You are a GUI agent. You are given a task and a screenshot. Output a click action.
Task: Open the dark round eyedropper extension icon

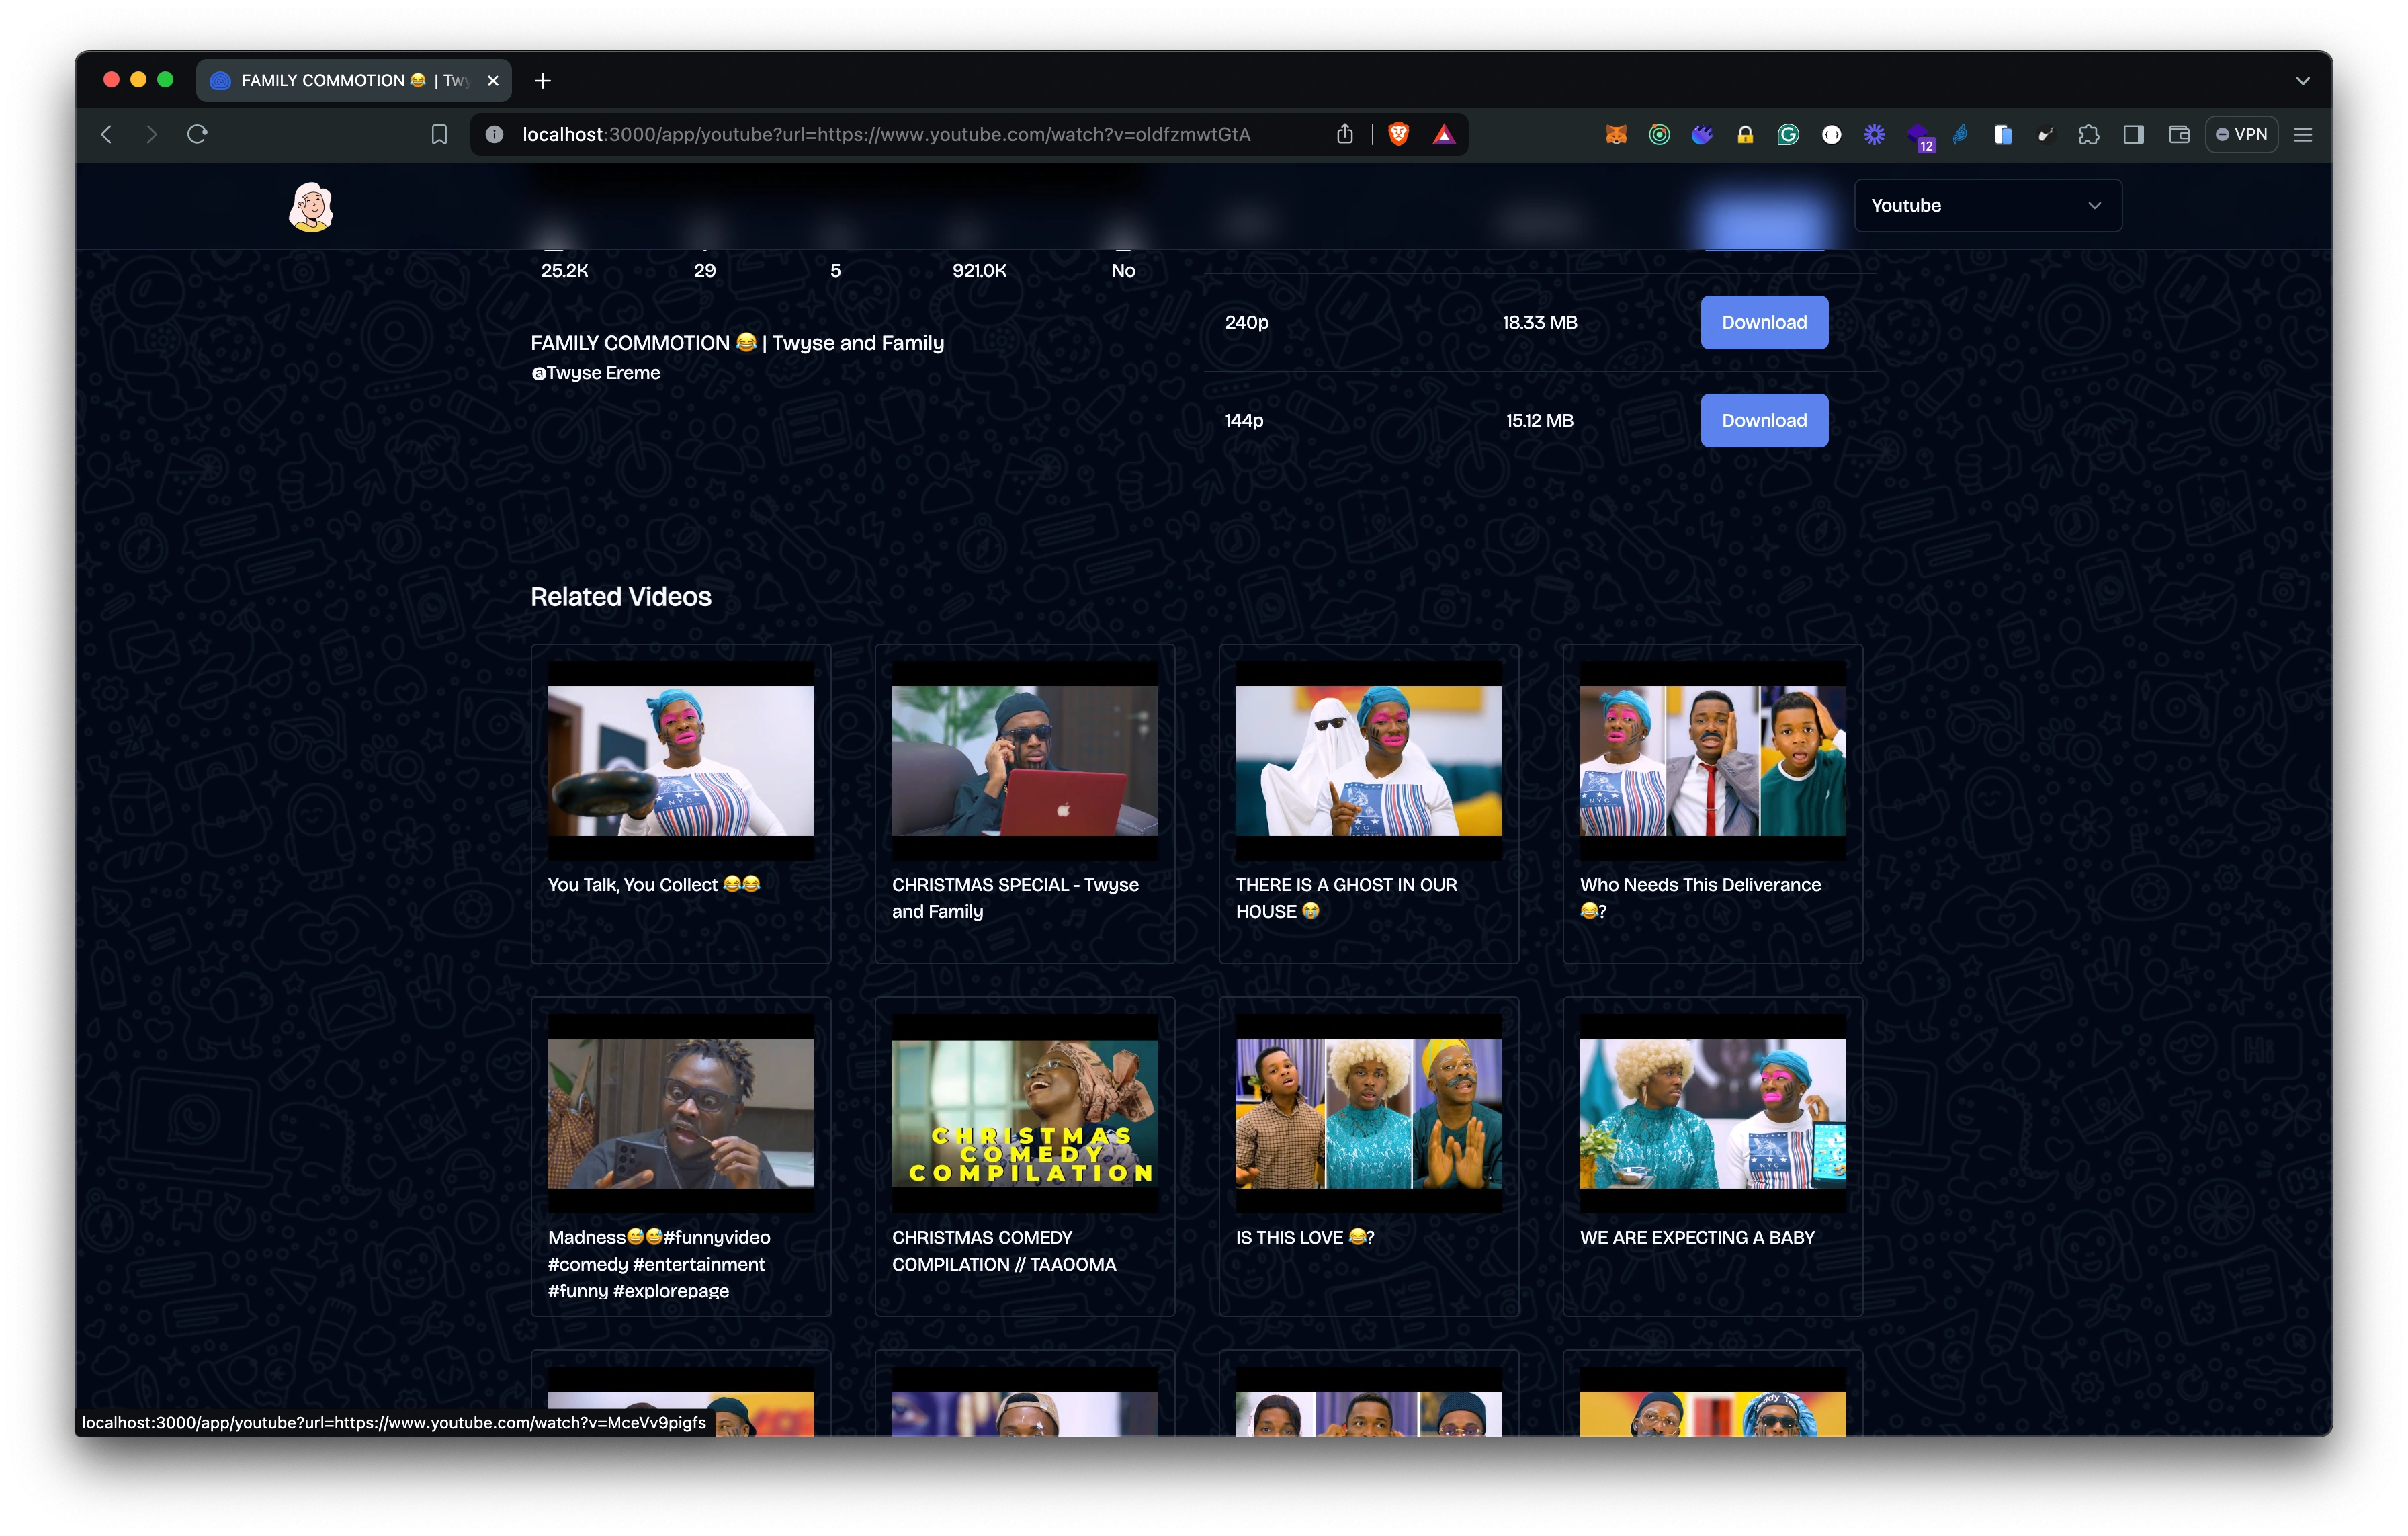[x=2046, y=135]
